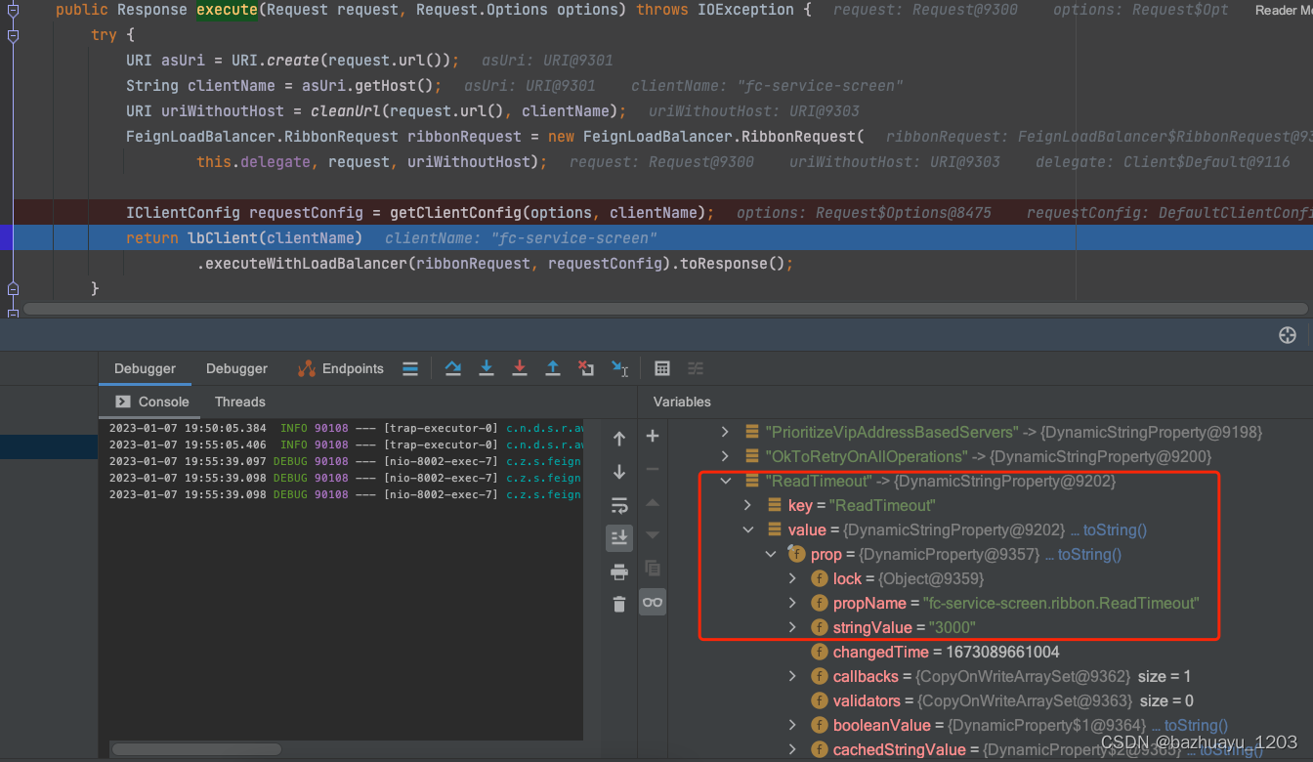1313x762 pixels.
Task: Click the Step Over debugger icon
Action: coord(453,368)
